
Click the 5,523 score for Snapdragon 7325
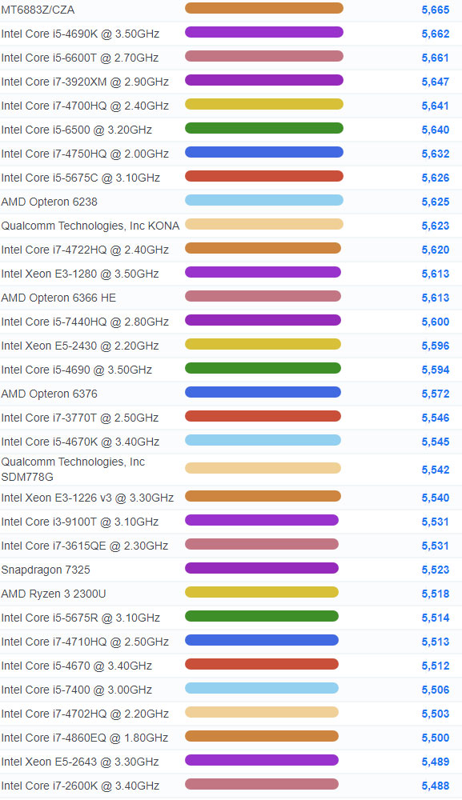[436, 570]
